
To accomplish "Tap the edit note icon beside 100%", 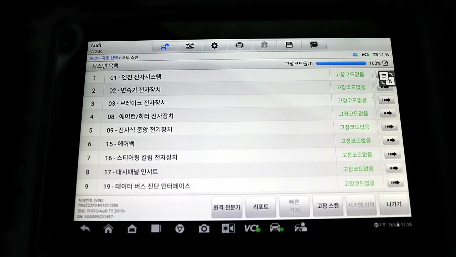I will click(x=385, y=63).
